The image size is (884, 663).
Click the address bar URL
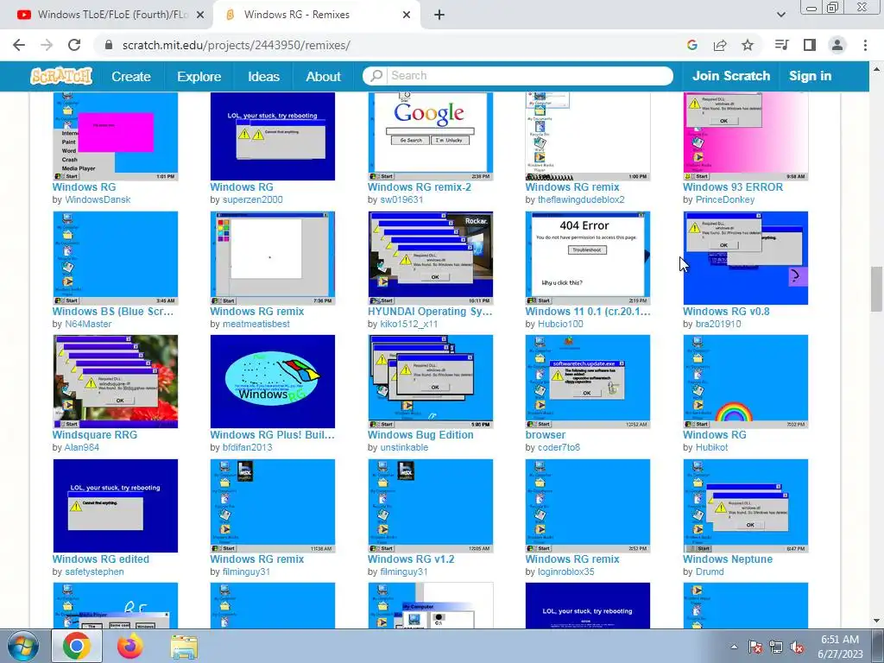(x=237, y=45)
